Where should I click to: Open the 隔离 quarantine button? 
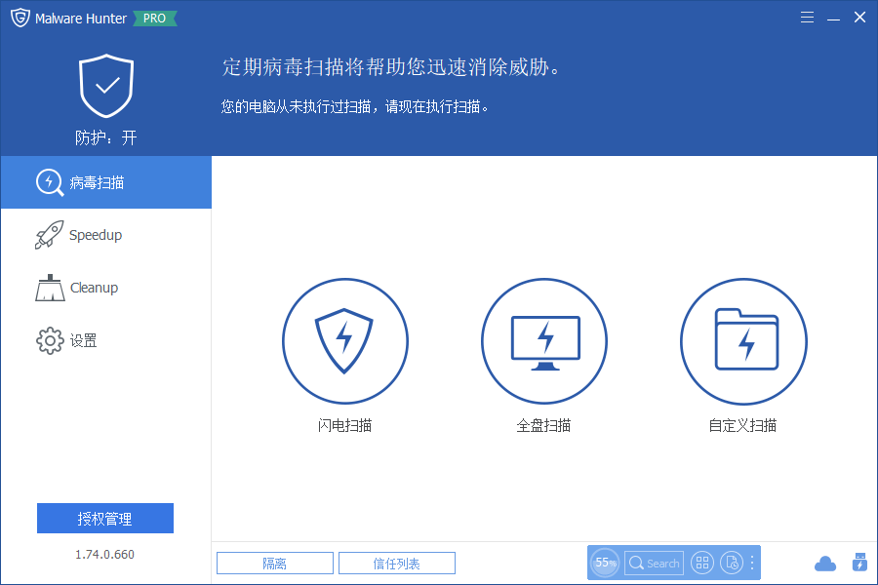274,563
